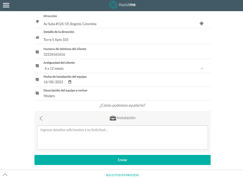The height and width of the screenshot is (179, 243).
Task: Collapse the Antiguedad del cliente dropdown arrow
Action: click(x=202, y=68)
